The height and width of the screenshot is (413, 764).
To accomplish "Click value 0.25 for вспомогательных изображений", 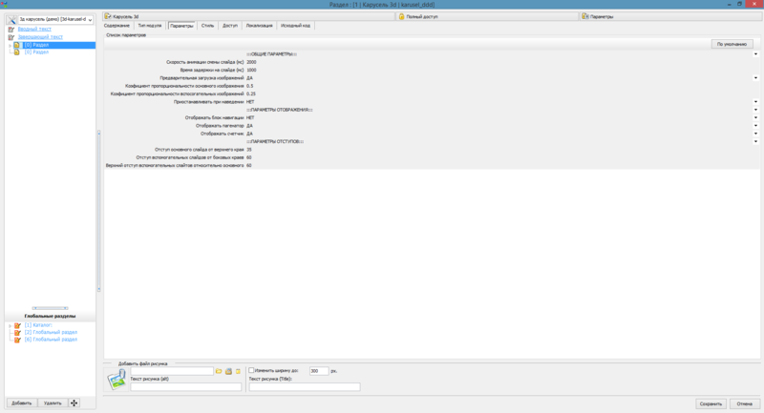I will (251, 93).
